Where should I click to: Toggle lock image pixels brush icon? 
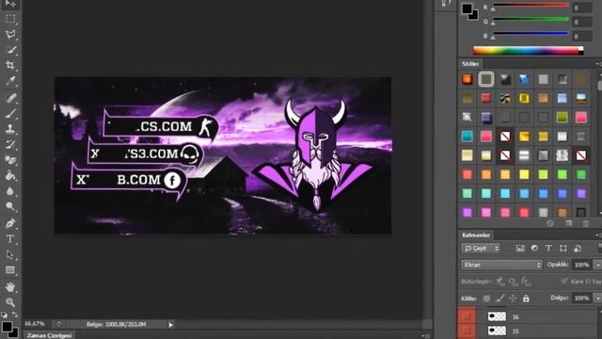pos(499,299)
